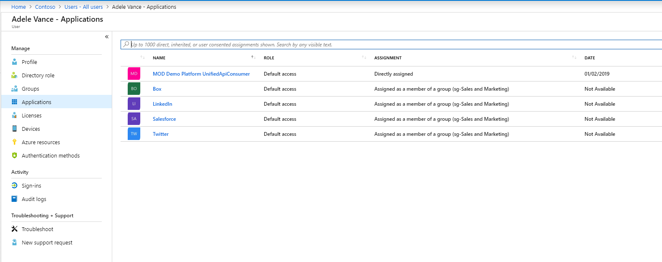Click the green BO Box app icon
The height and width of the screenshot is (262, 662).
134,89
